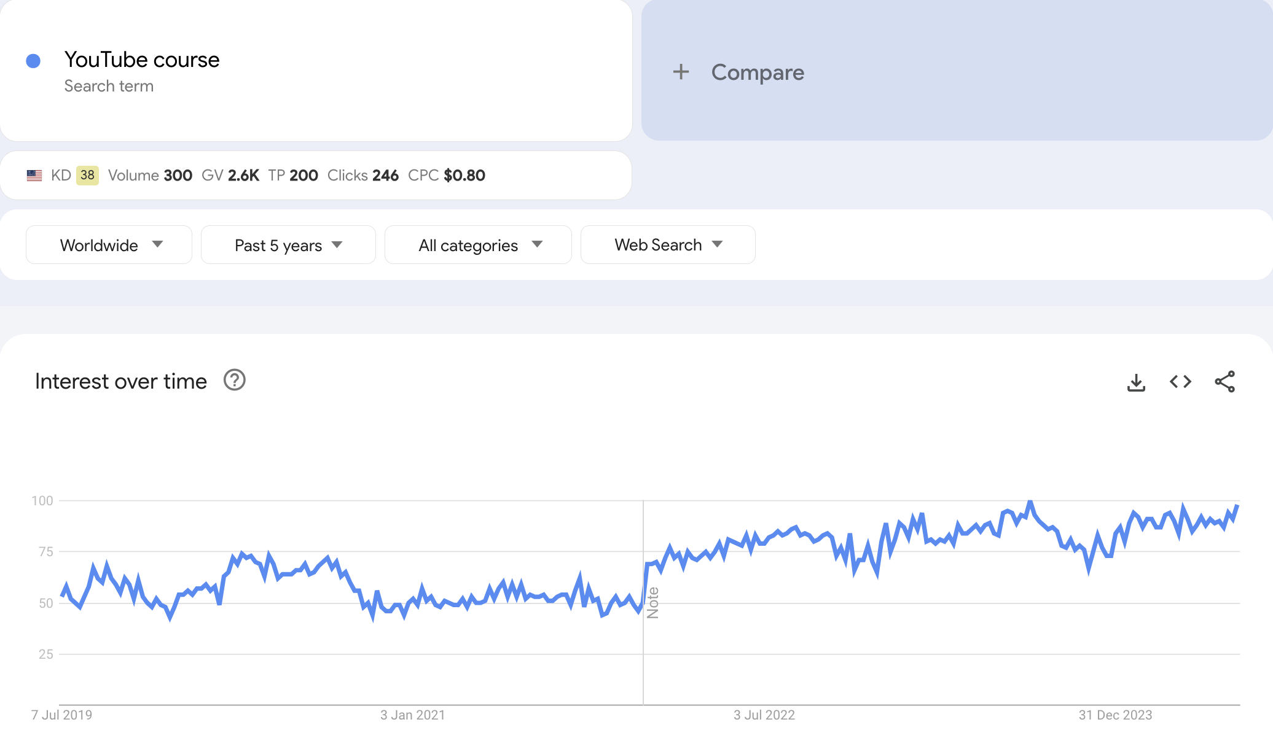The height and width of the screenshot is (749, 1273).
Task: Click the Compare button
Action: coord(757,72)
